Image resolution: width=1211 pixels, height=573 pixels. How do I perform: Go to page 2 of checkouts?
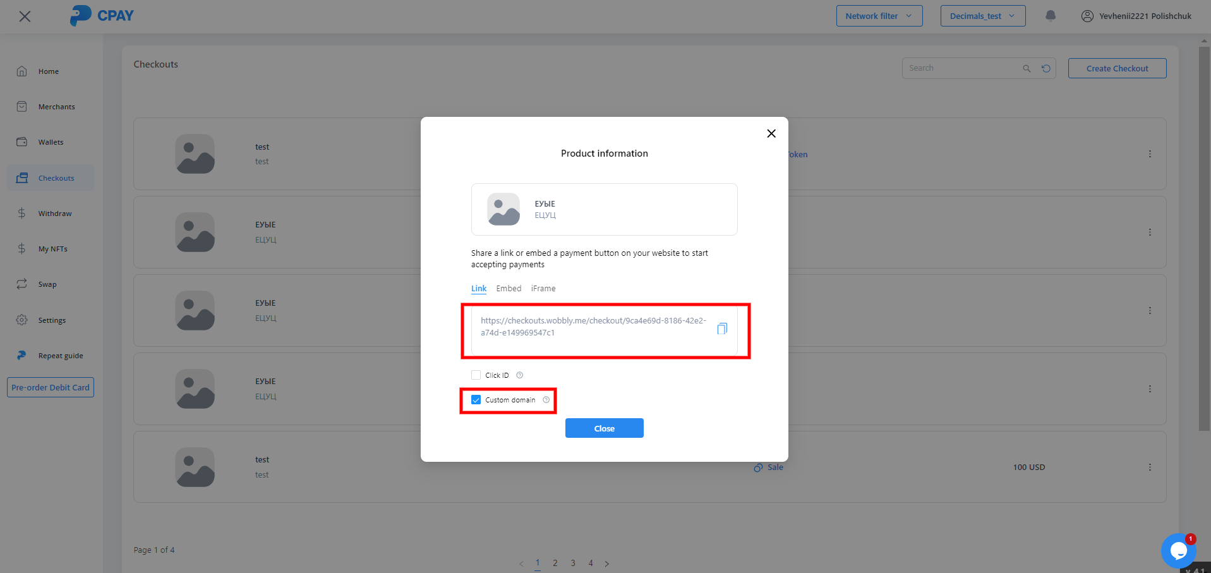click(x=555, y=563)
